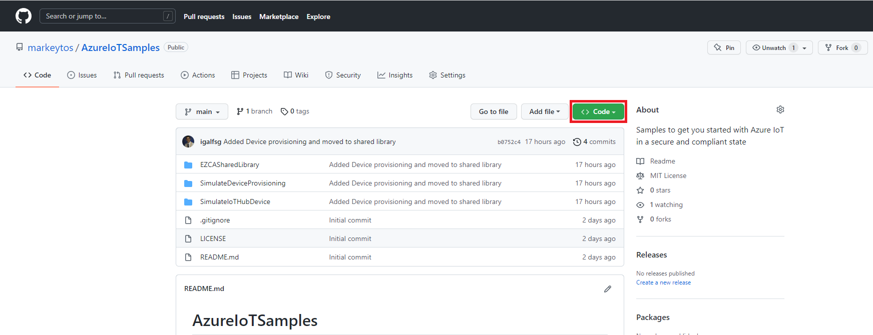Click the tag icon beside 0 tags
This screenshot has height=335, width=873.
(284, 111)
